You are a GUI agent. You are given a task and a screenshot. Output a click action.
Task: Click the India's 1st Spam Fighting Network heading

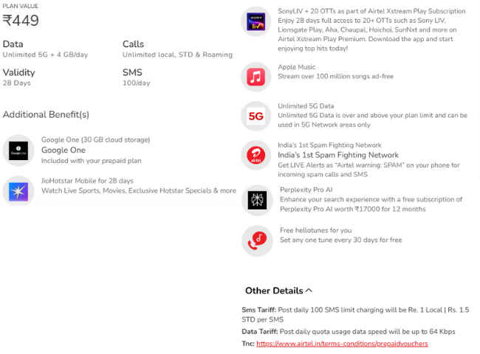(x=338, y=155)
